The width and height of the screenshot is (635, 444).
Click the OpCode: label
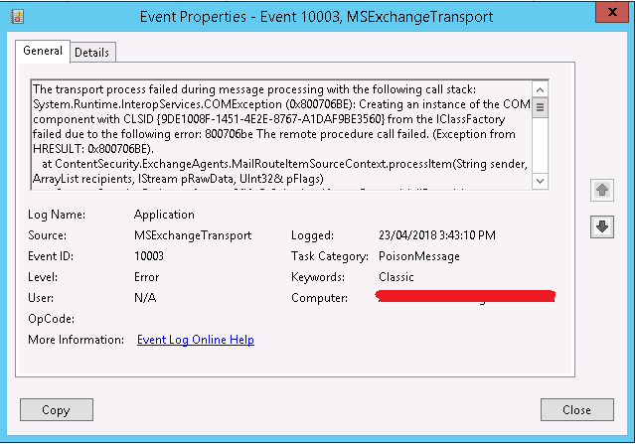pos(51,319)
